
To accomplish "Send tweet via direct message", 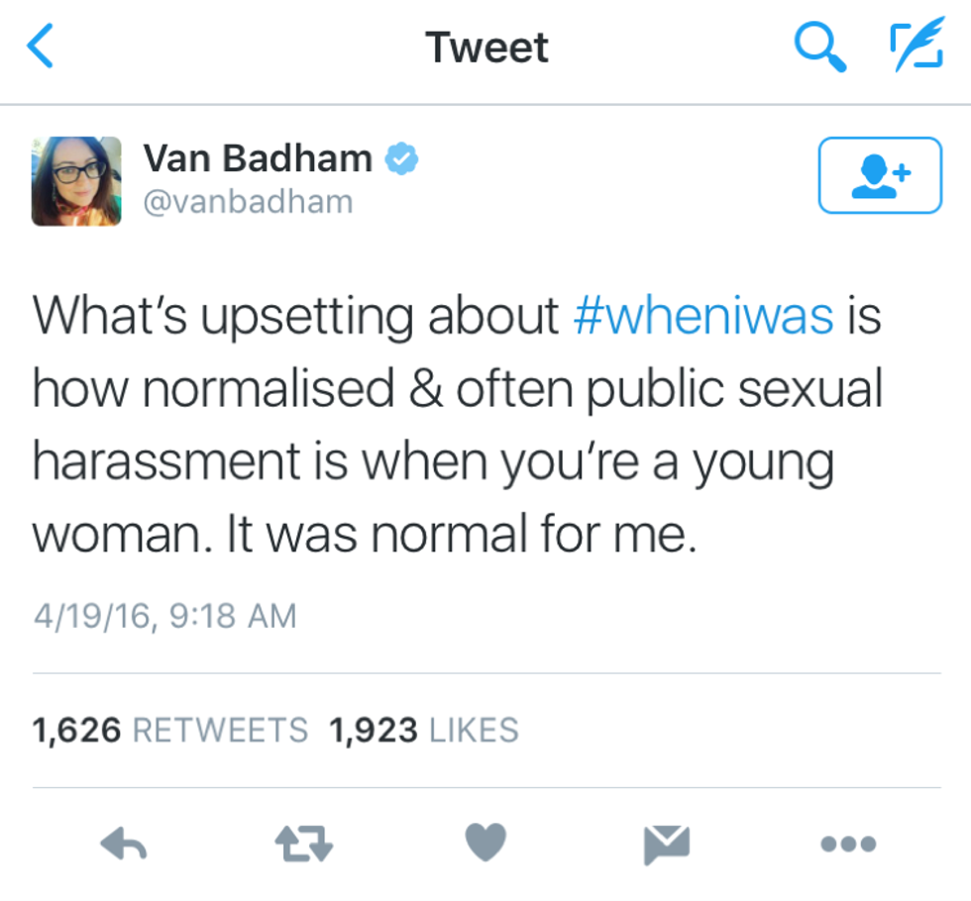I will [666, 845].
